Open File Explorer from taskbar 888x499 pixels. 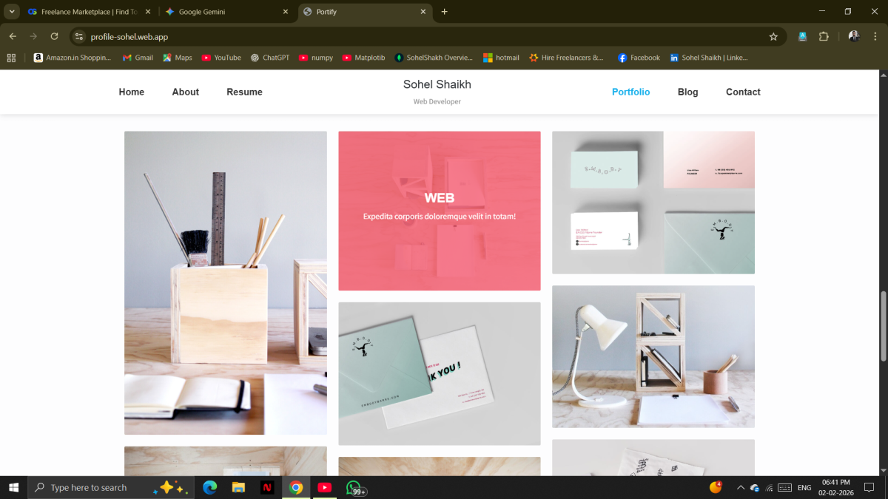238,487
